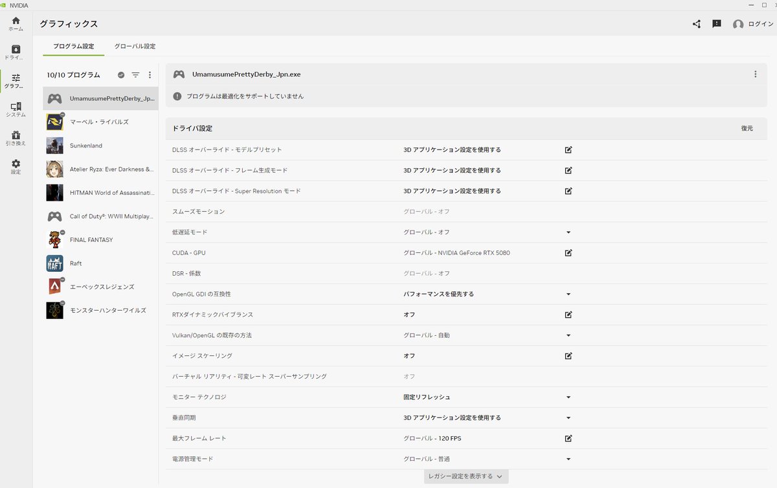Edit DLSS Super Resolution モード setting
Screen dimensions: 777x488
[x=569, y=191]
